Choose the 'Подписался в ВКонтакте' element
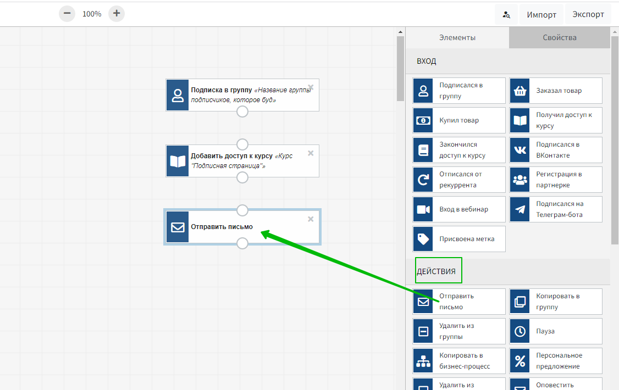The image size is (619, 390). [556, 150]
